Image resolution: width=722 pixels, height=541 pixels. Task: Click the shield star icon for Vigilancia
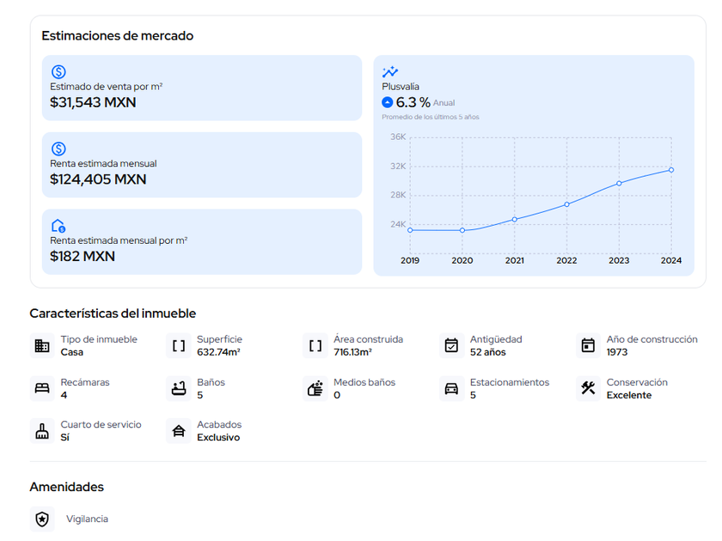42,519
